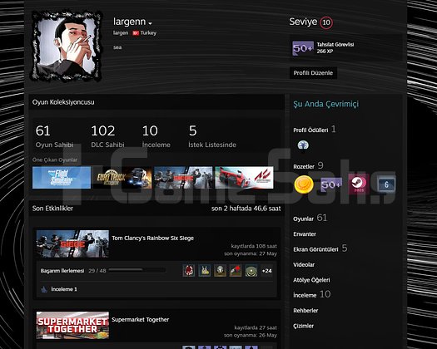Screen dimensions: 437x349
Task: Show the +24 more achievements
Action: pos(266,271)
